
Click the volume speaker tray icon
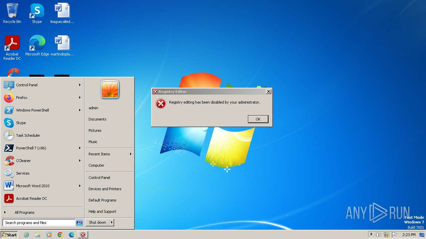click(378, 235)
